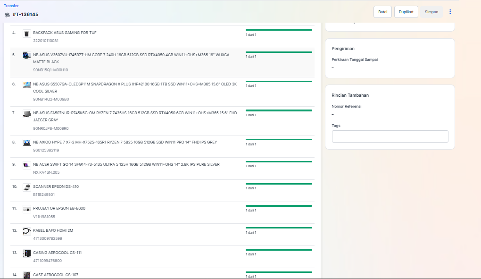Click the Simpan button
The height and width of the screenshot is (279, 481).
pos(431,12)
